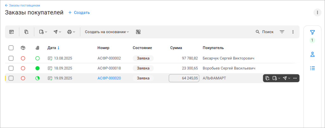325x128 pixels.
Task: Open the funnel filter panel in right sidebar
Action: 312,32
